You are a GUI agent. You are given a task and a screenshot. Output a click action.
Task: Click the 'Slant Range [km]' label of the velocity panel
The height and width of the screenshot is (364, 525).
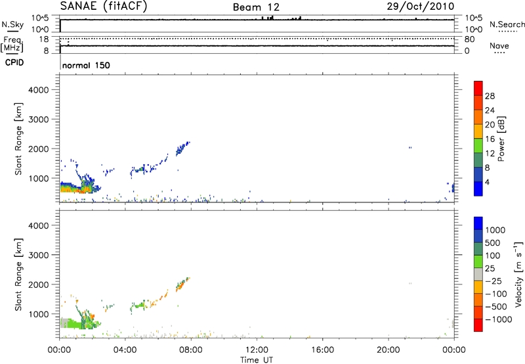[18, 275]
